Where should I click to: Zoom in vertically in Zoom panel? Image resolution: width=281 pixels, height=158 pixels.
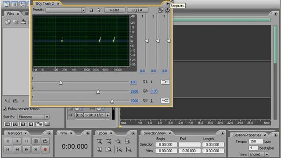click(x=119, y=149)
